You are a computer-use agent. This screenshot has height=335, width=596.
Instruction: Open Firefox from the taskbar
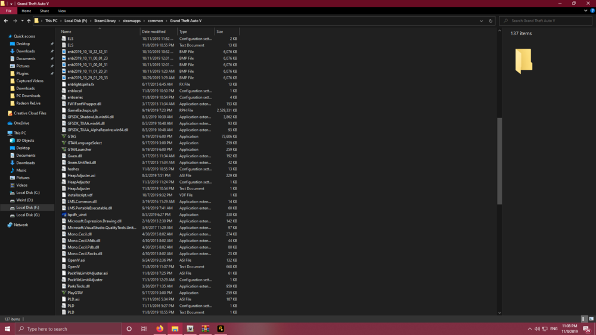tap(160, 329)
